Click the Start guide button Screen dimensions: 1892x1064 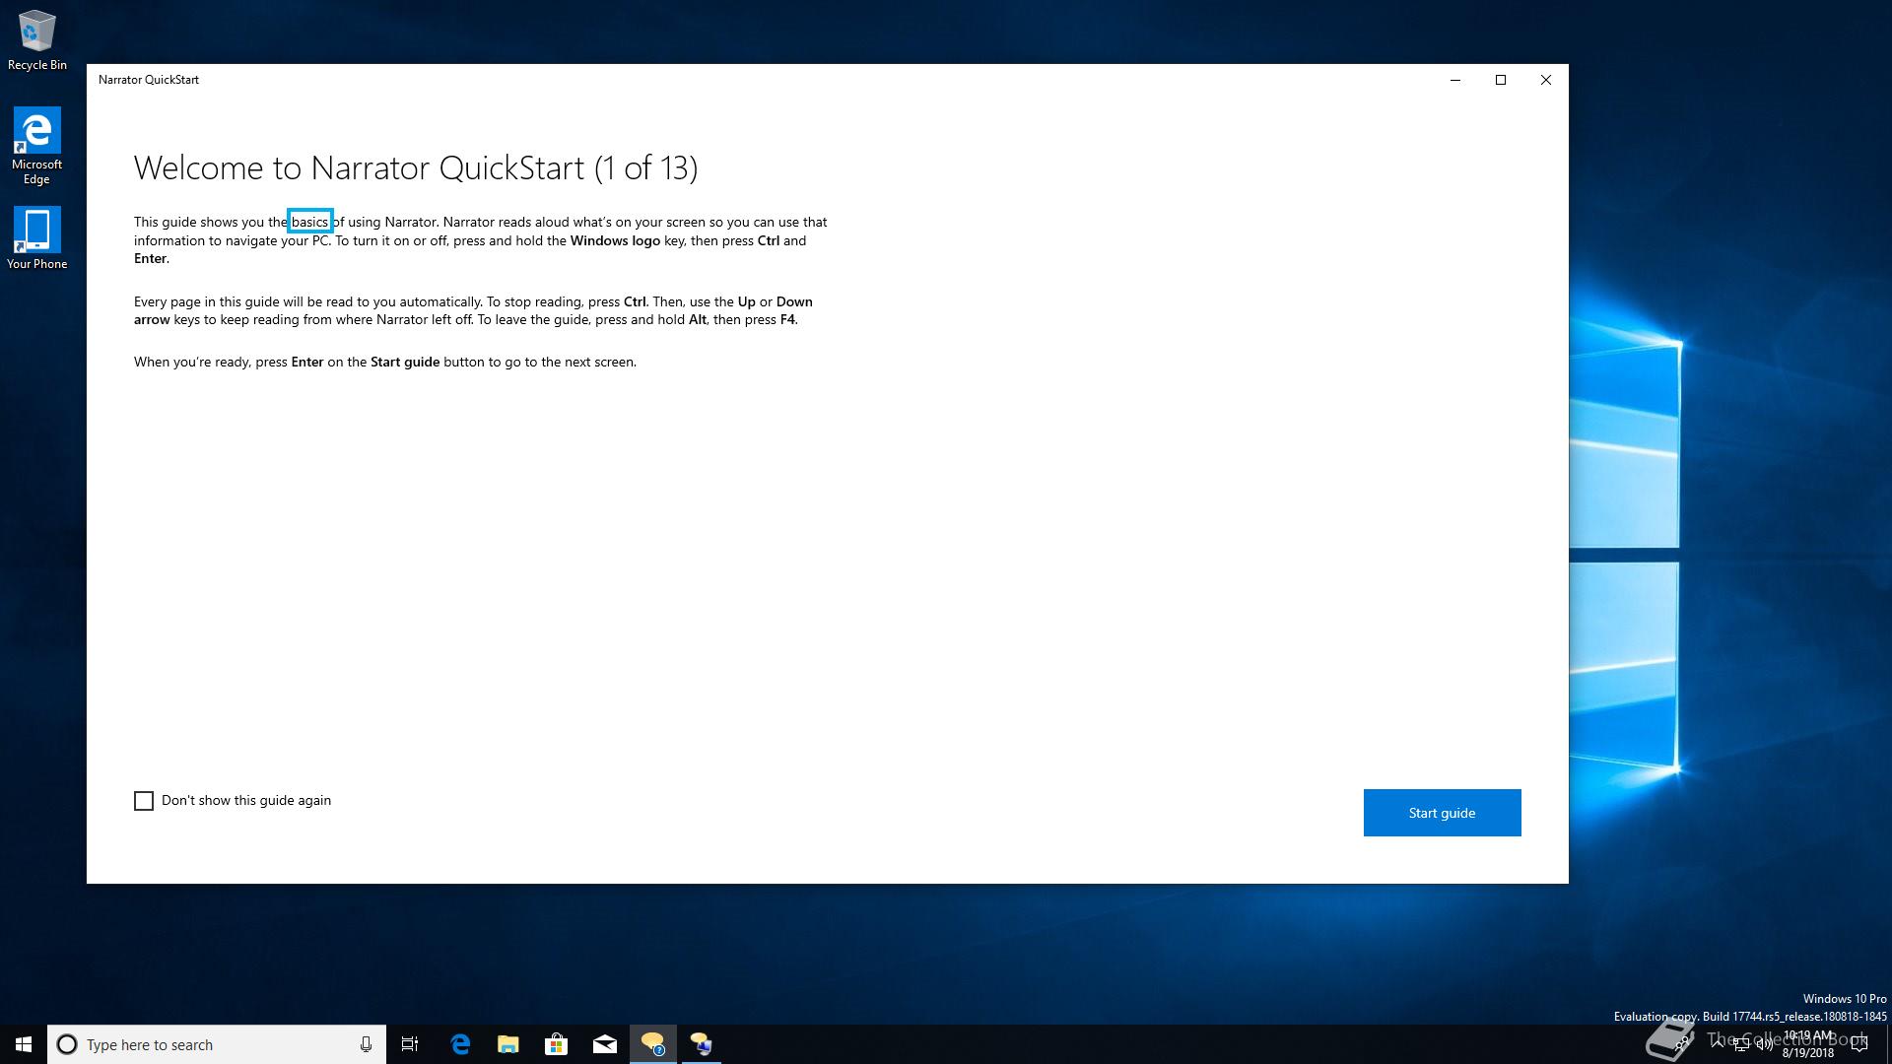pos(1442,813)
